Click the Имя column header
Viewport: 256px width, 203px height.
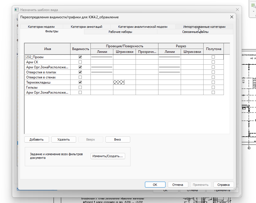click(x=48, y=49)
